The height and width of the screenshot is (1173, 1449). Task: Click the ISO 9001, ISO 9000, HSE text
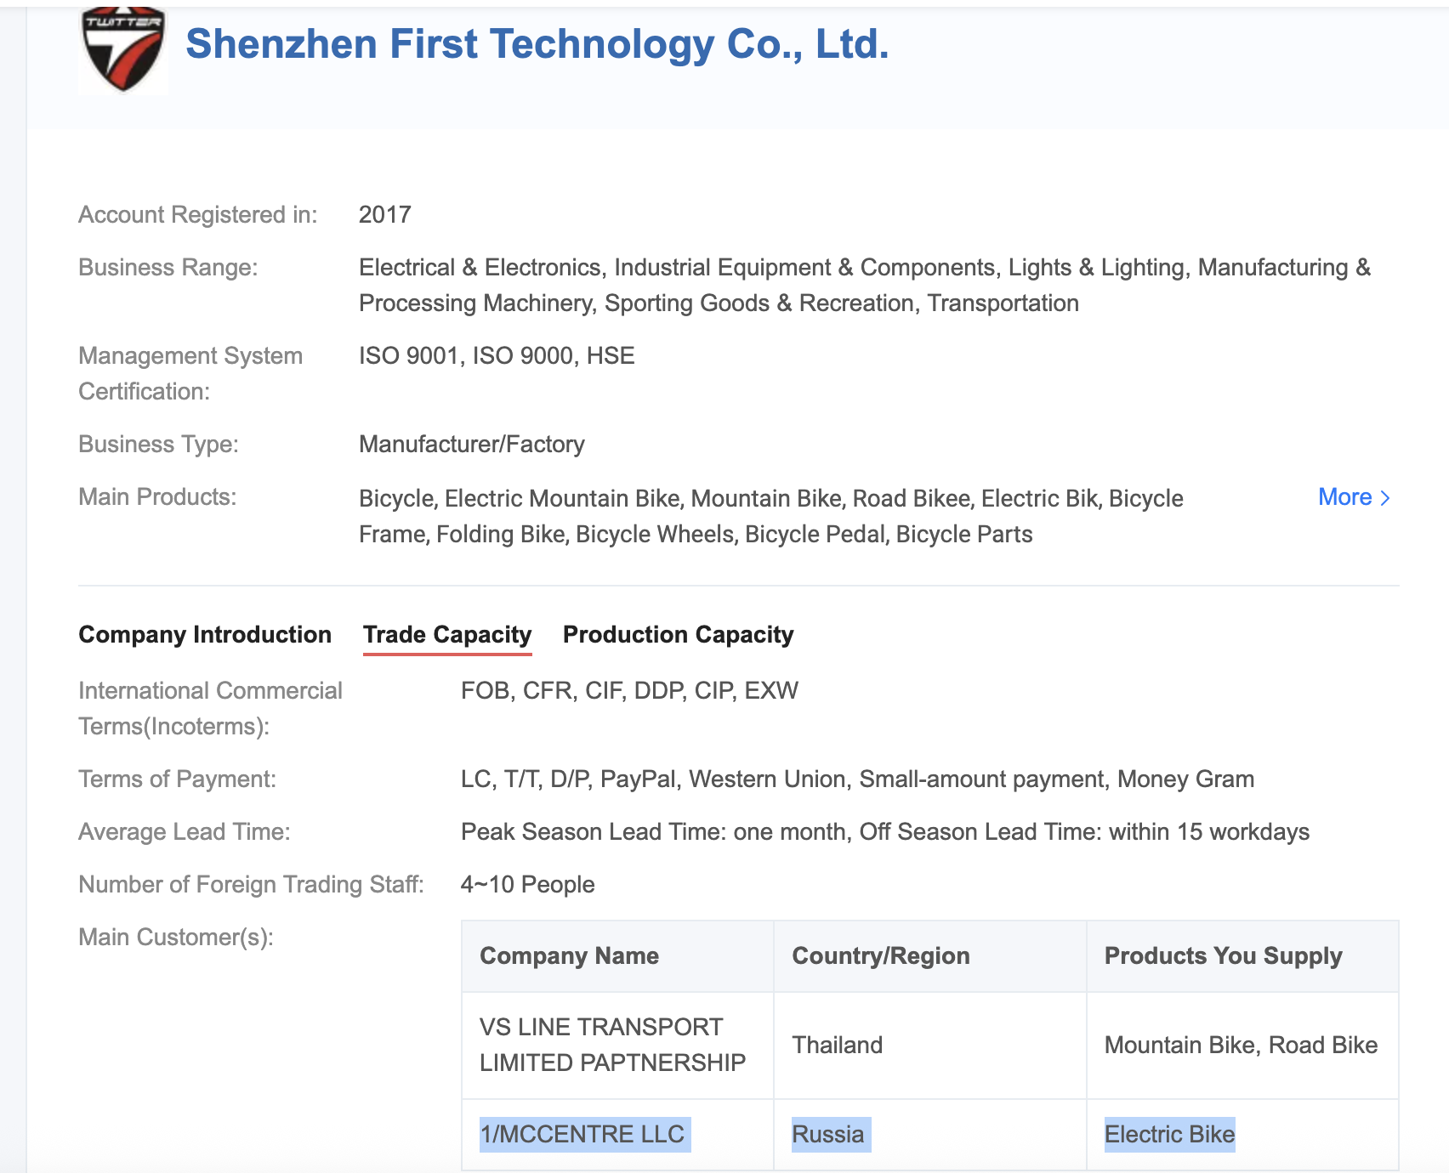point(497,356)
